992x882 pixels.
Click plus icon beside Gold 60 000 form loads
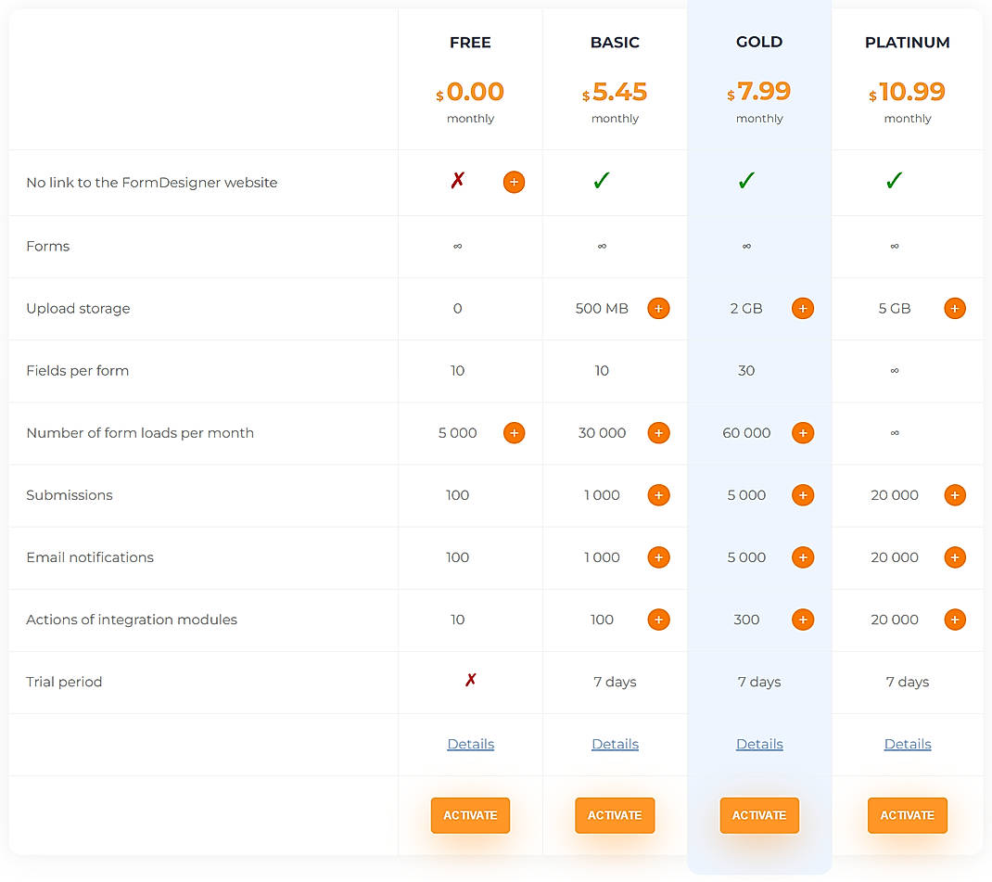[803, 433]
